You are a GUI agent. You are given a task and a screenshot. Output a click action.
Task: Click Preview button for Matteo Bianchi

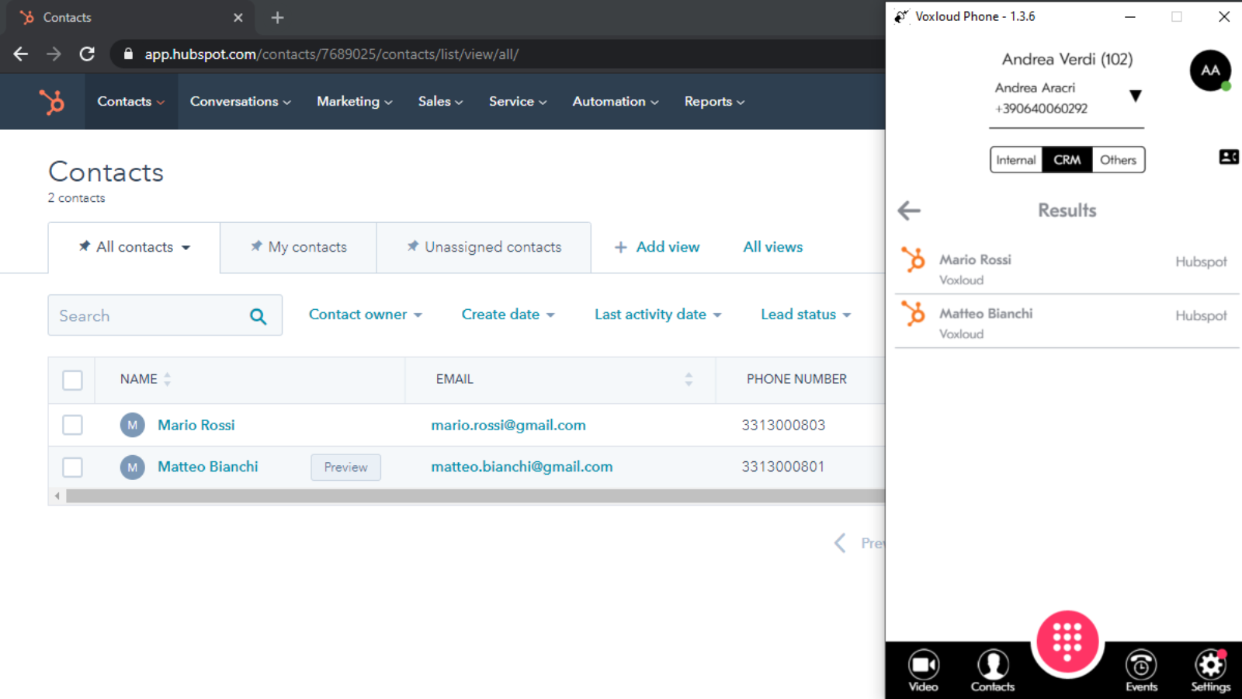345,468
